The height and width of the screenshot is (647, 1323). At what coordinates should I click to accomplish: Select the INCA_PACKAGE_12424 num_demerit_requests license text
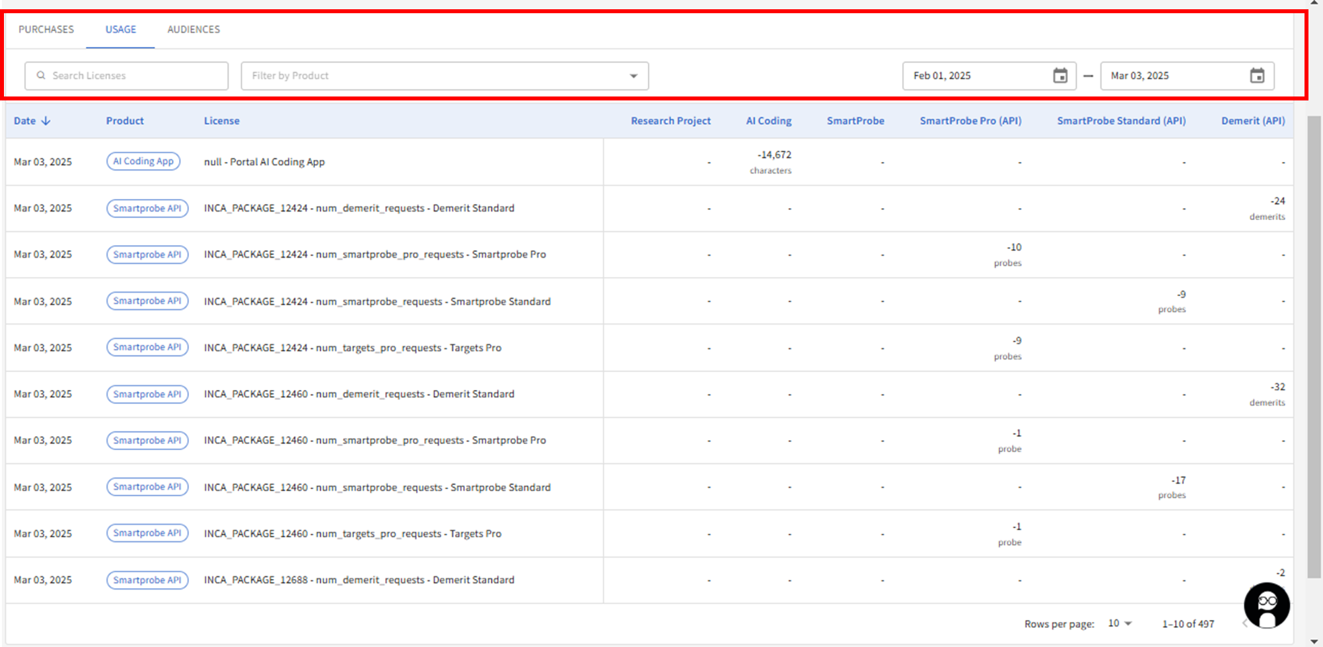[359, 208]
